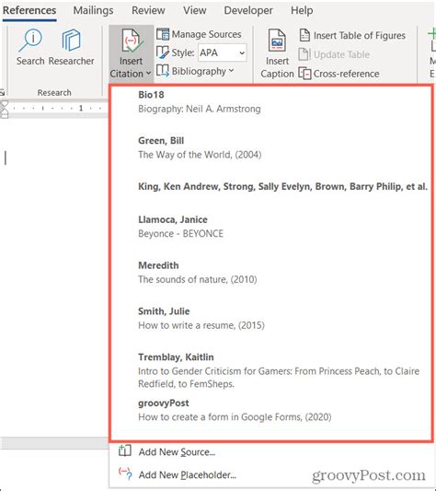Click the Insert Caption icon
Viewport: 436px width, 491px height.
click(277, 41)
